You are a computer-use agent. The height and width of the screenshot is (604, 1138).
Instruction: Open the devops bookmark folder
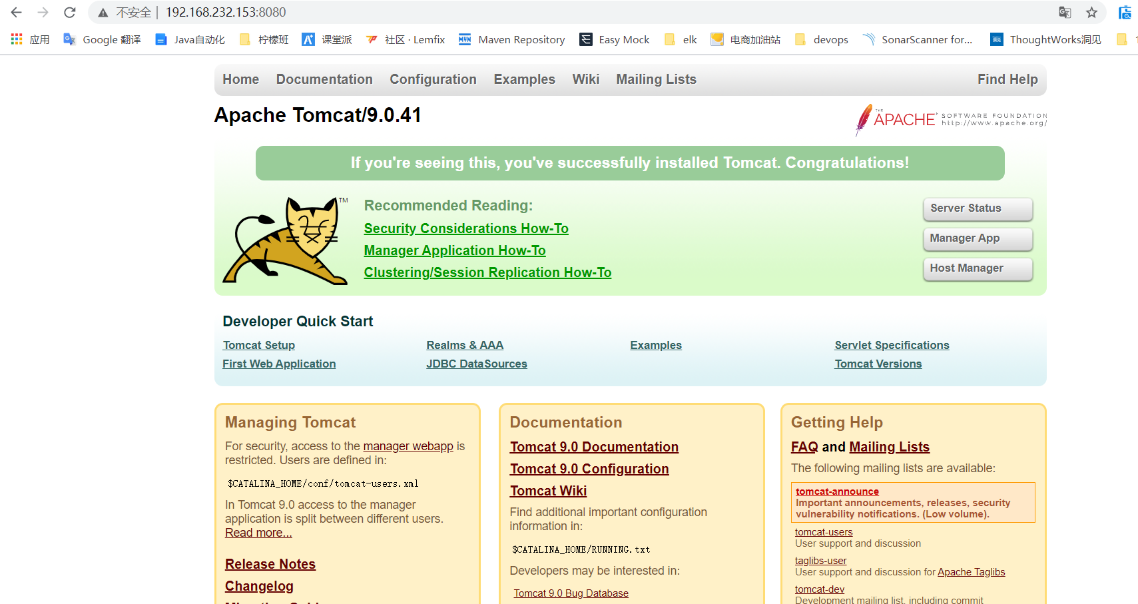(822, 40)
